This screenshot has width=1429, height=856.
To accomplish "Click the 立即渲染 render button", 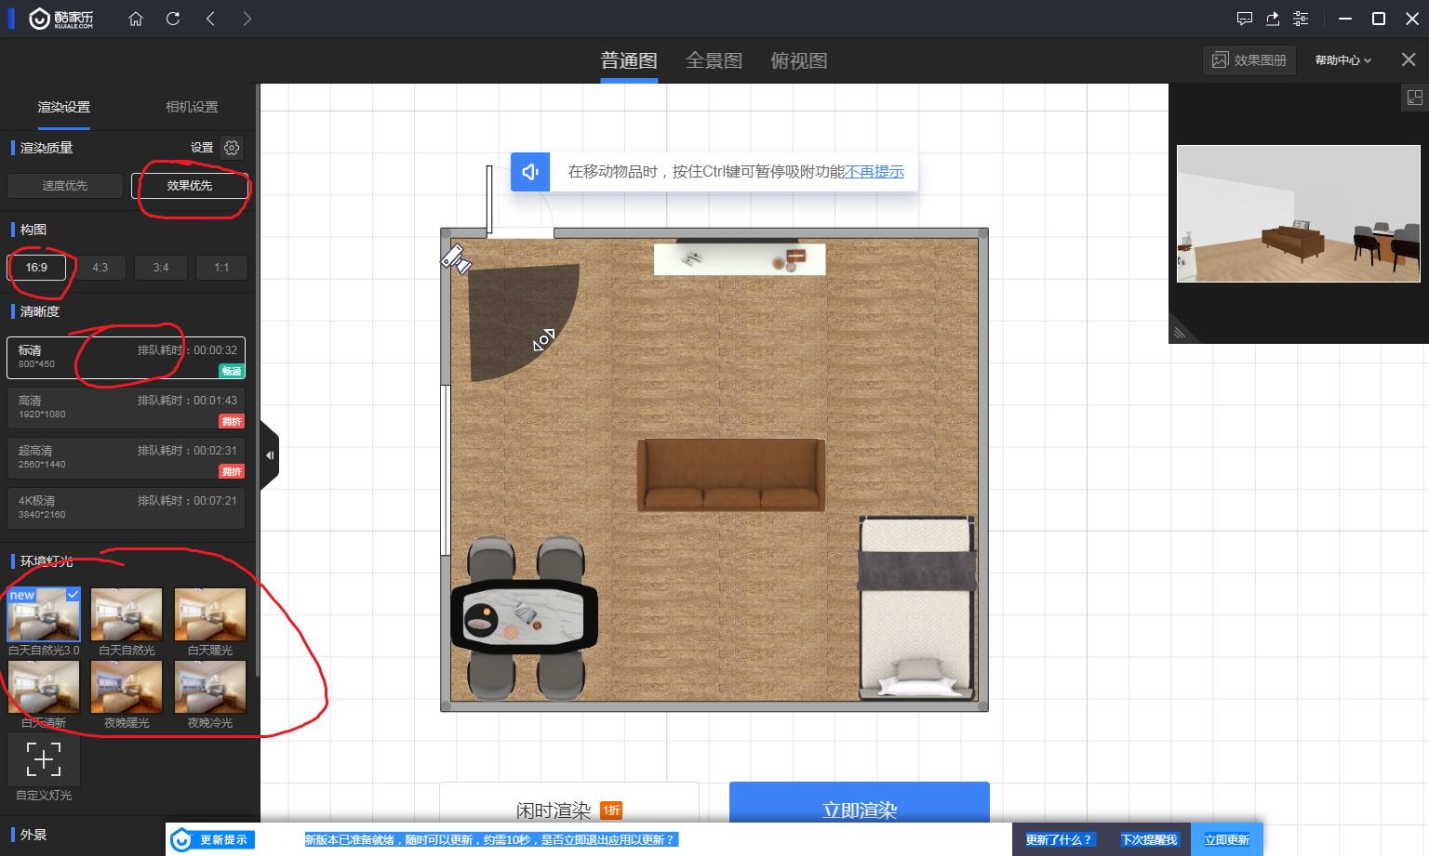I will tap(859, 810).
